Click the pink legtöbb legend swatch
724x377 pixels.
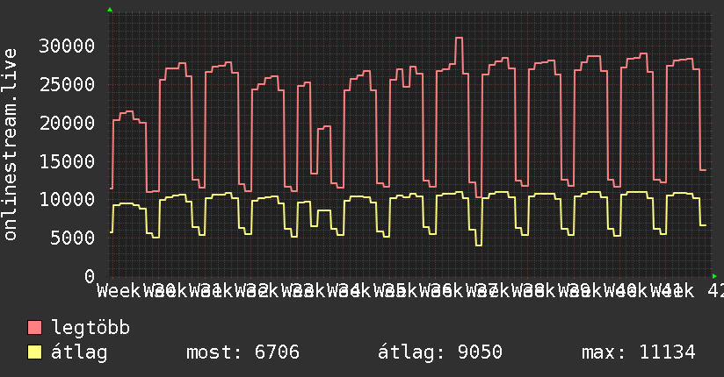(x=34, y=328)
